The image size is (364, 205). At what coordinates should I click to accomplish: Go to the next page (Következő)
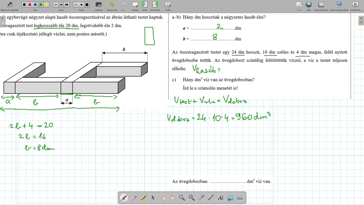155,5
